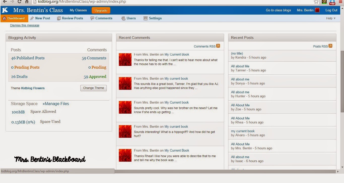
Task: Click the scroll-down arrow on vertical scrollbar
Action: point(342,167)
